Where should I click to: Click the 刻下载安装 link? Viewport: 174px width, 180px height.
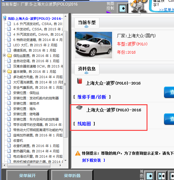click(91, 160)
